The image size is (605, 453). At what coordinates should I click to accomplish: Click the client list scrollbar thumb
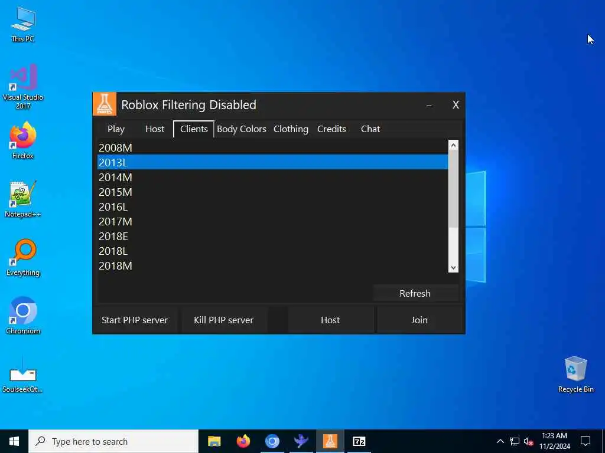453,189
